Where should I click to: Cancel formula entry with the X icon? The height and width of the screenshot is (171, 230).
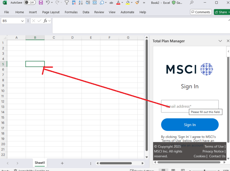point(34,21)
